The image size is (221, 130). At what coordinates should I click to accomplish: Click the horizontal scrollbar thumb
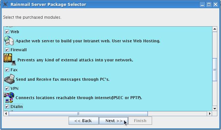pos(78,114)
